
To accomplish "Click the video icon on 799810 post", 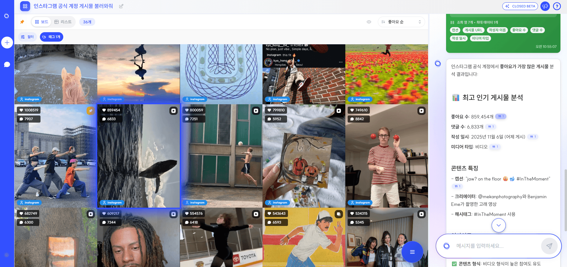I will pyautogui.click(x=339, y=111).
